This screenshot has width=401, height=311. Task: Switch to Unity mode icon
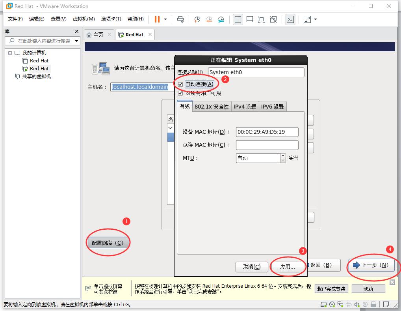click(x=273, y=19)
